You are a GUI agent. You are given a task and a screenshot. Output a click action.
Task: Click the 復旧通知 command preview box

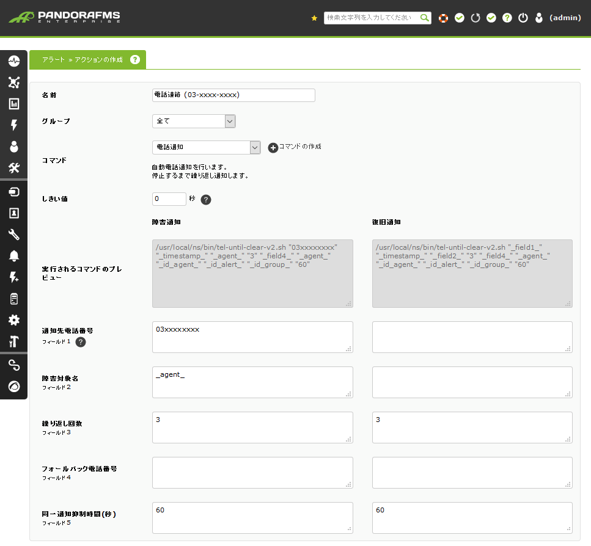(x=472, y=274)
